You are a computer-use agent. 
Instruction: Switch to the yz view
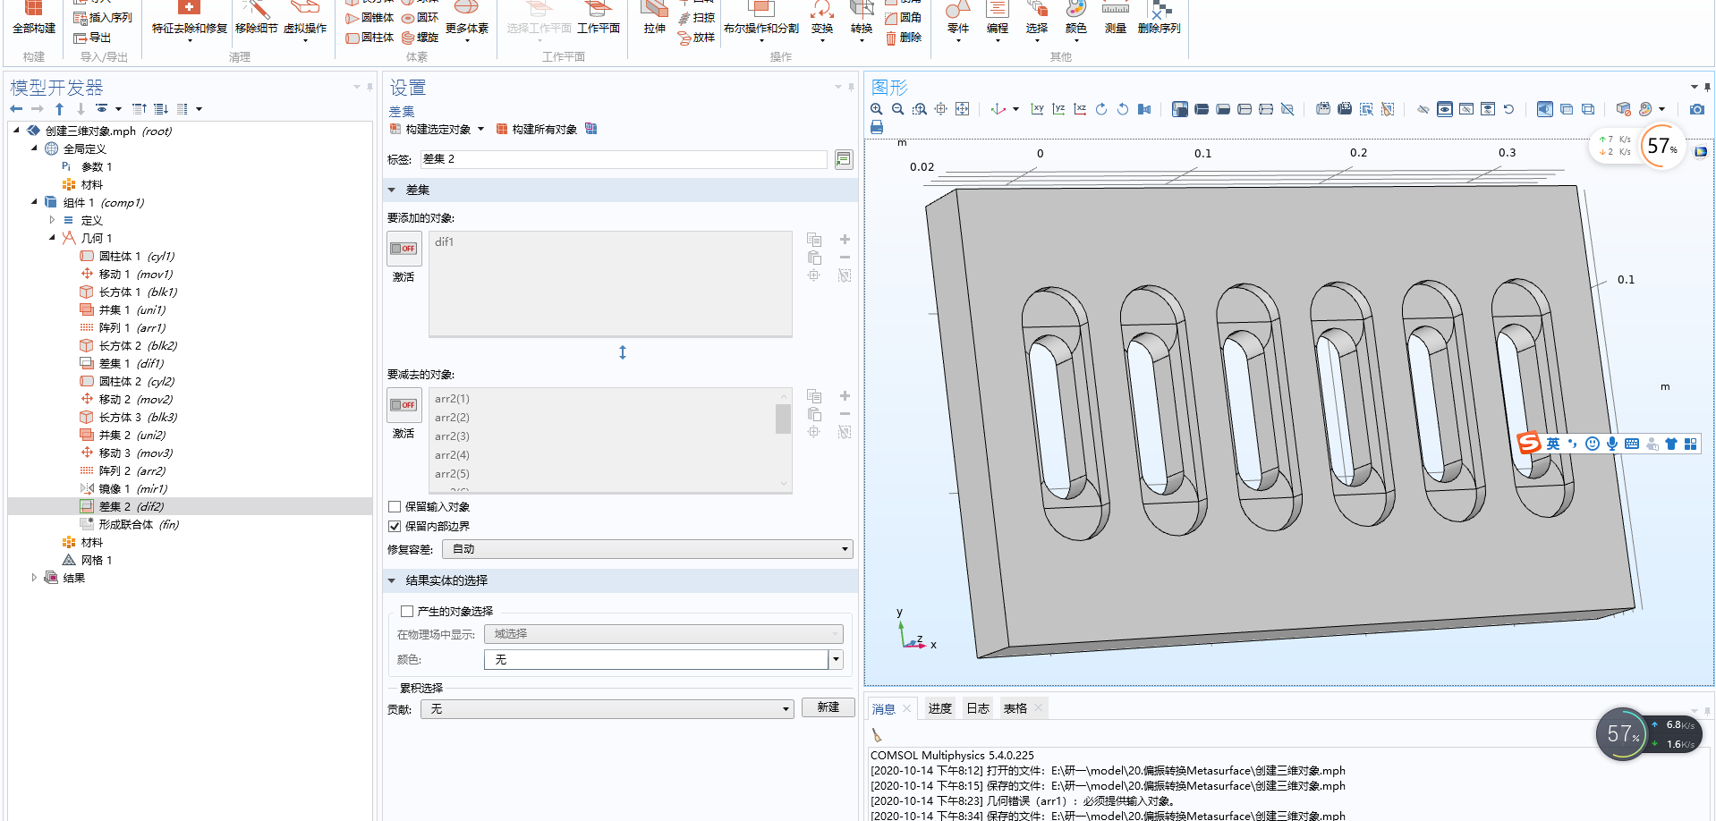click(1059, 109)
